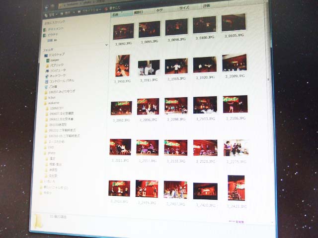Open ドキュメント favorite link
318x238 pixels.
pos(53,29)
